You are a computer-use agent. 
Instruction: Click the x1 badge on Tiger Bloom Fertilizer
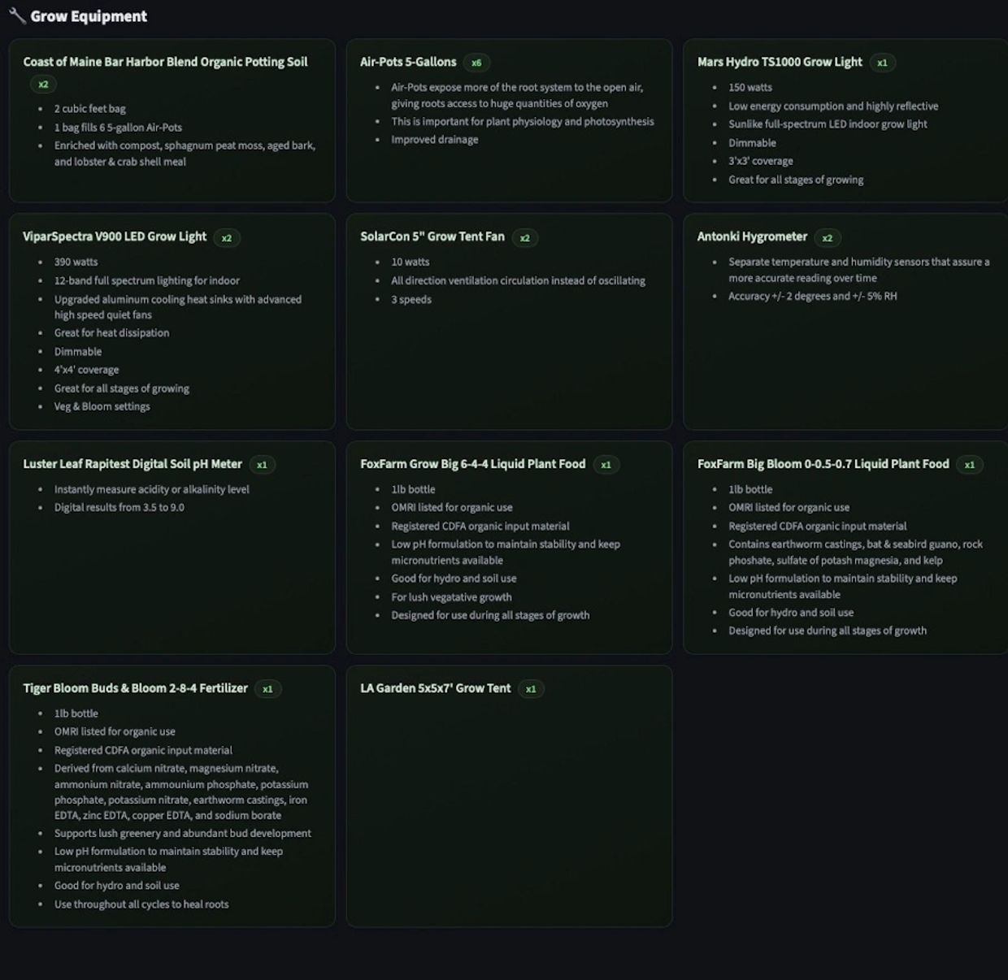(x=267, y=689)
